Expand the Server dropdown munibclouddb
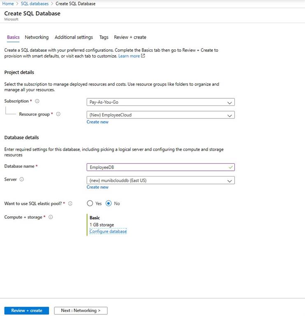The image size is (305, 316). click(161, 180)
